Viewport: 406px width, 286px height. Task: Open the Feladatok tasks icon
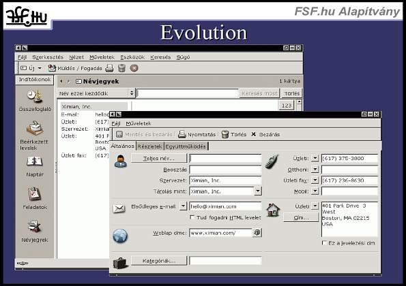click(x=34, y=193)
